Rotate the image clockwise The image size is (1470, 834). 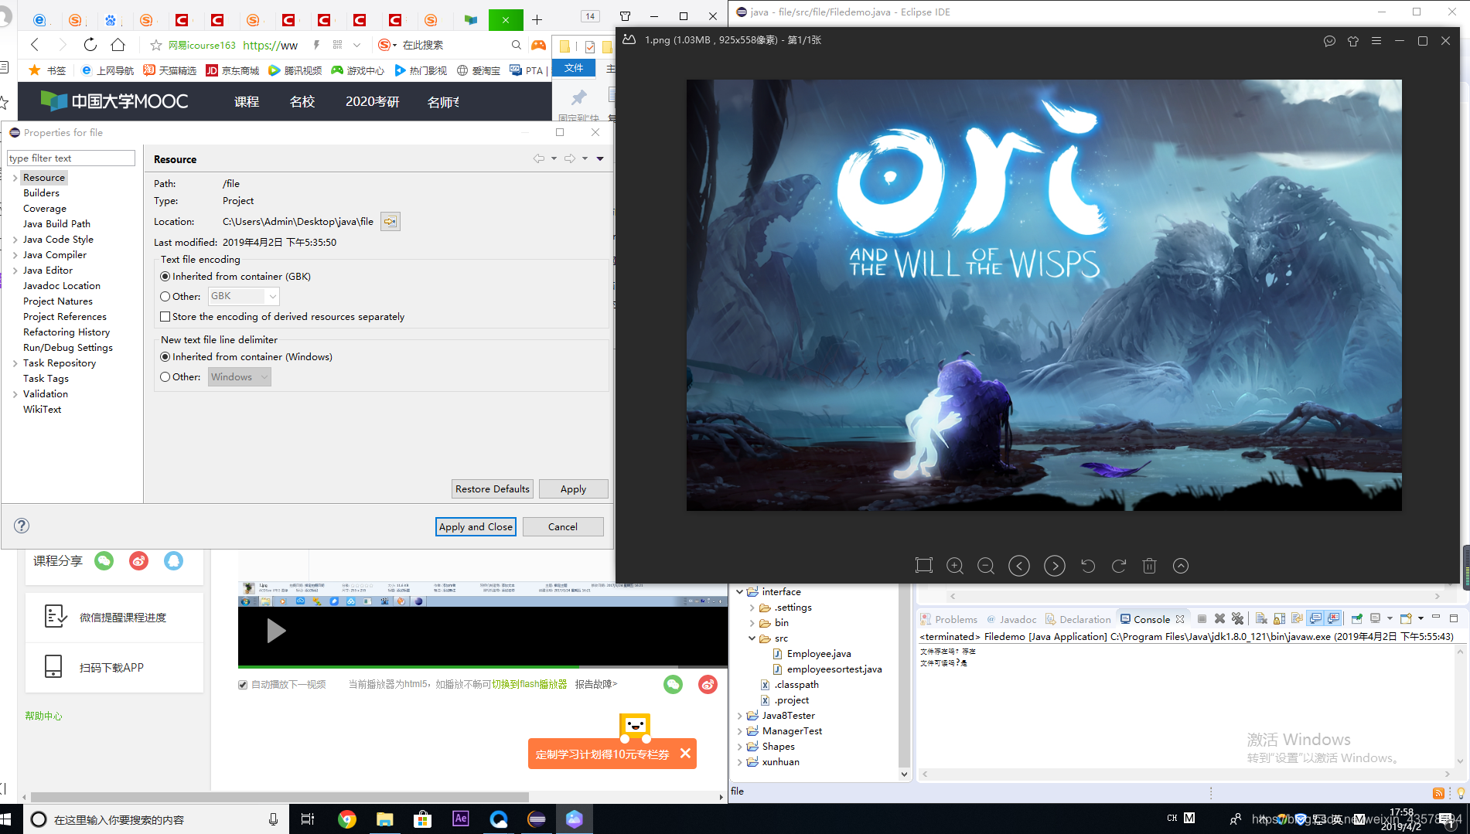pos(1119,566)
